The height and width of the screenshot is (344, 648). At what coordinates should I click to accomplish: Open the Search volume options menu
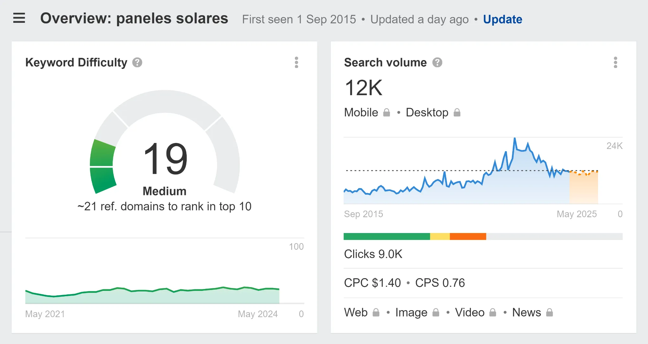point(615,63)
